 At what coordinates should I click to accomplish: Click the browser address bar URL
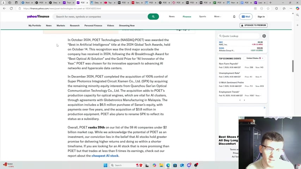[x=62, y=8]
